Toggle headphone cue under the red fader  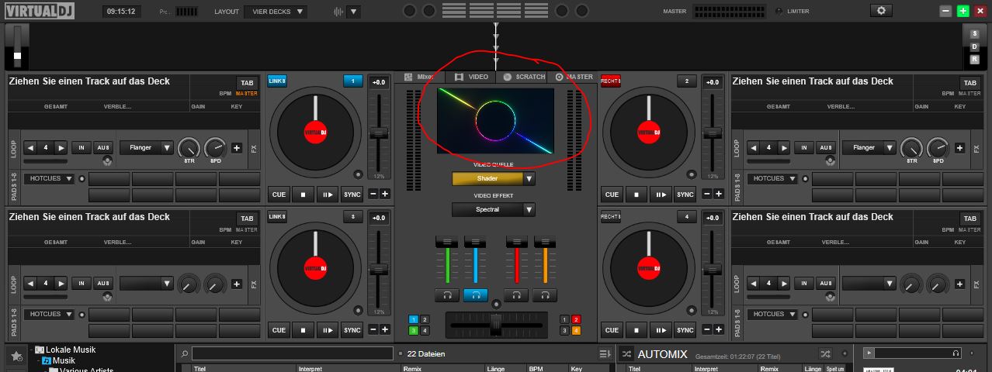tap(516, 294)
